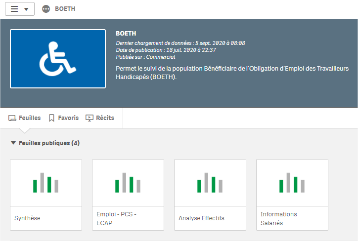Click the Emploi - PCS - ECAP chart icon
The image size is (358, 241).
[x=128, y=183]
